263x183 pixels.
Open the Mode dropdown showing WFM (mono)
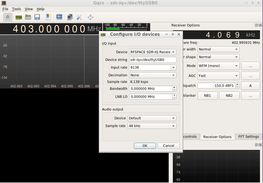tap(218, 66)
